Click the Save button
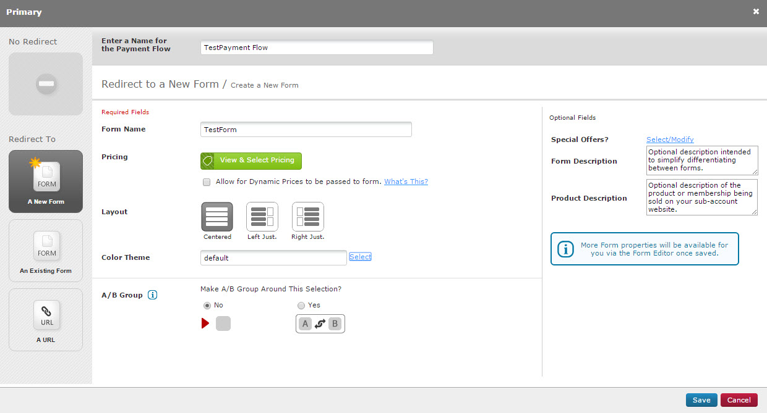Image resolution: width=767 pixels, height=413 pixels. [x=701, y=400]
